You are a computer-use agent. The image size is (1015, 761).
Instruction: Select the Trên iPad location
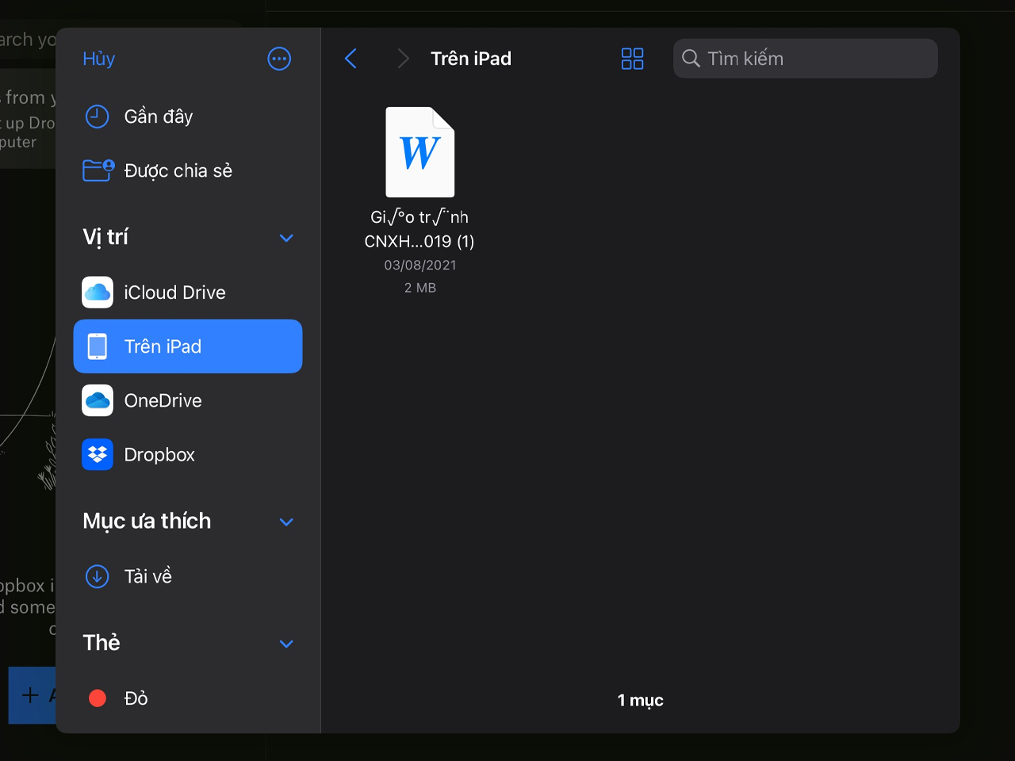[188, 346]
